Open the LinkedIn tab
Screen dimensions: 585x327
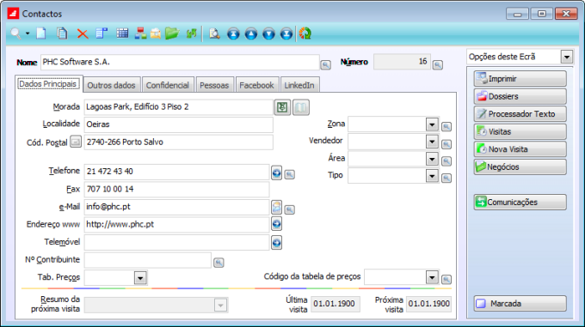click(299, 85)
